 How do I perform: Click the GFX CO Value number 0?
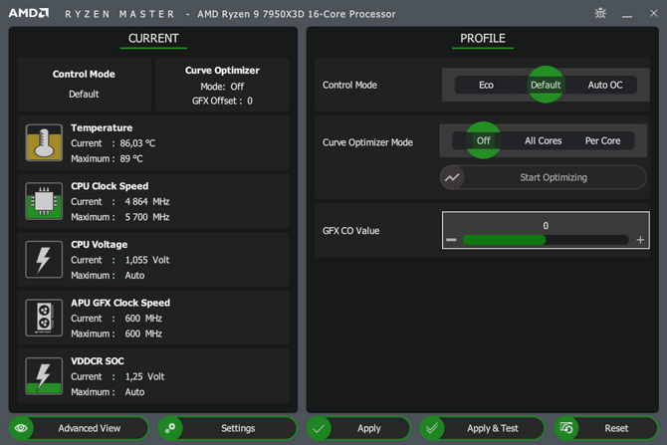coord(546,225)
